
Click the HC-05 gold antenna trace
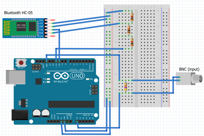point(7,27)
